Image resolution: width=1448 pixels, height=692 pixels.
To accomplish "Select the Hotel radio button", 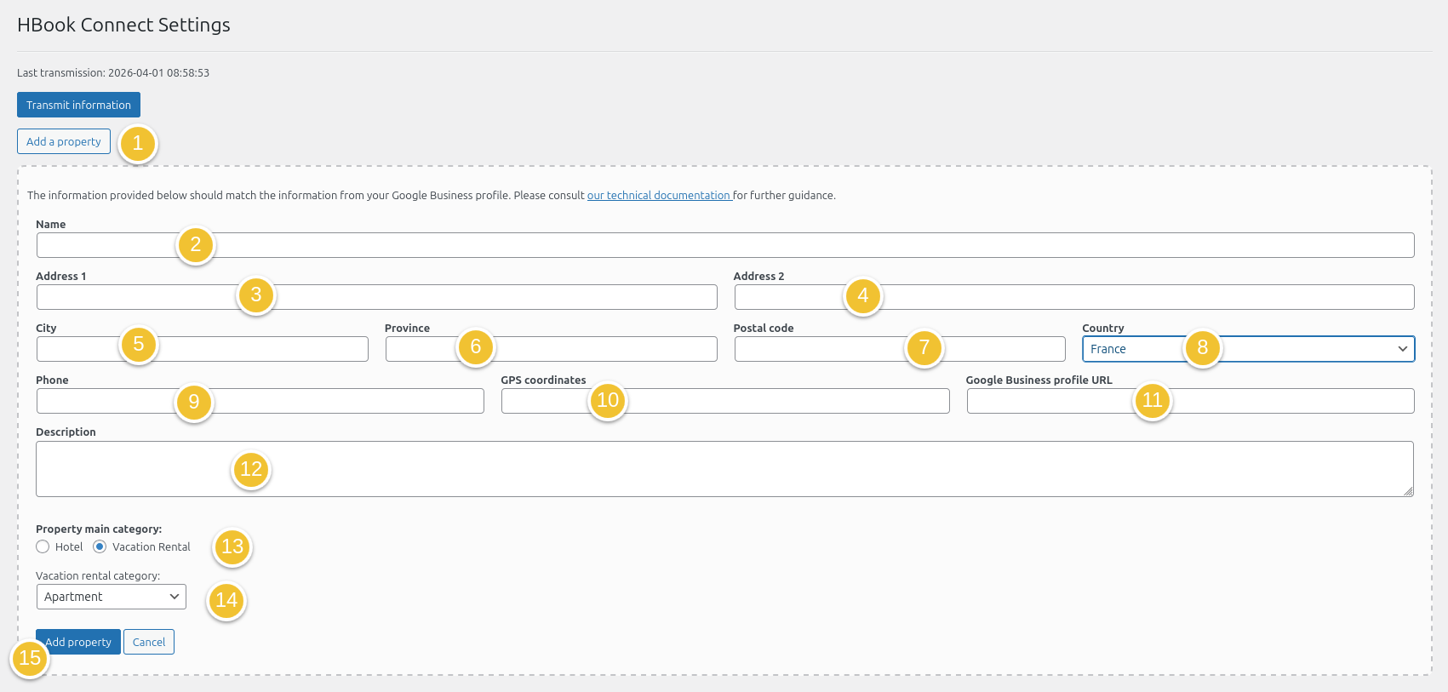I will pos(43,547).
